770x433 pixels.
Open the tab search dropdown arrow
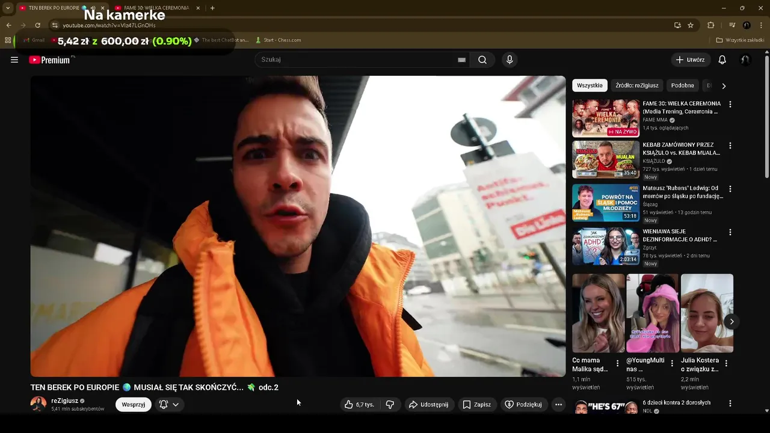click(8, 8)
